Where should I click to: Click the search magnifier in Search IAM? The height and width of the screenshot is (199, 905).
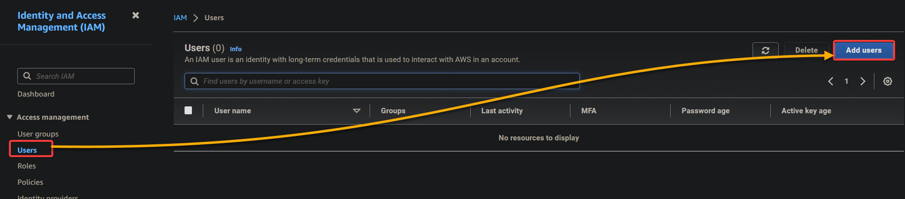27,76
